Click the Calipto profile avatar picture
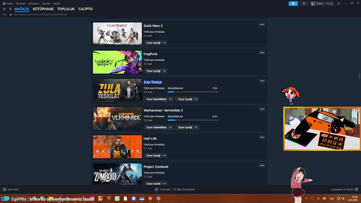The width and height of the screenshot is (361, 203). [x=312, y=3]
